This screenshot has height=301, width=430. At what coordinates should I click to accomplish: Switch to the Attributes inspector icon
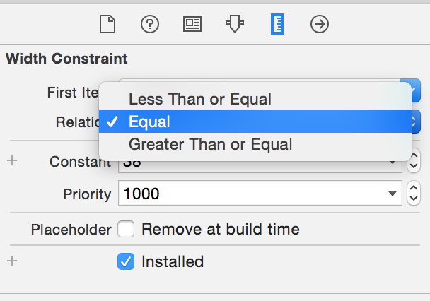[235, 23]
